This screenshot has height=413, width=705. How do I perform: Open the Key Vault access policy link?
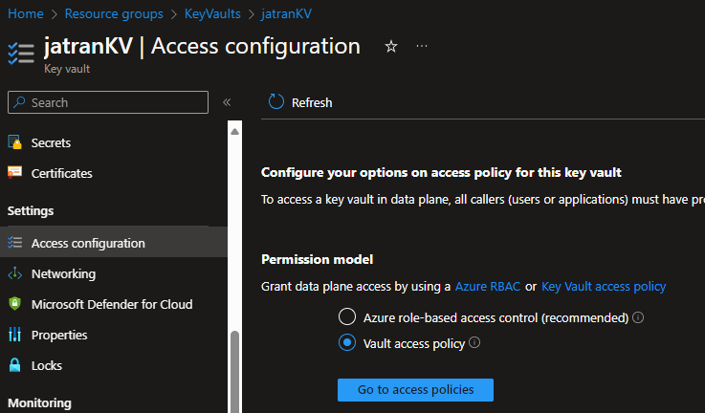[x=604, y=286]
